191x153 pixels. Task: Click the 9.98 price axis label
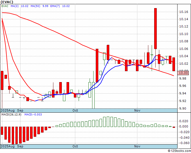183,78
